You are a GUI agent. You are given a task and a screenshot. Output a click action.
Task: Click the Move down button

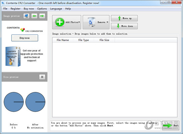pos(124,26)
